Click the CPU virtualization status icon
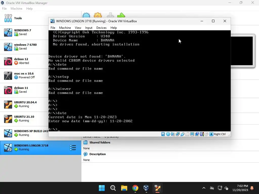259x194 pixels. (x=202, y=134)
